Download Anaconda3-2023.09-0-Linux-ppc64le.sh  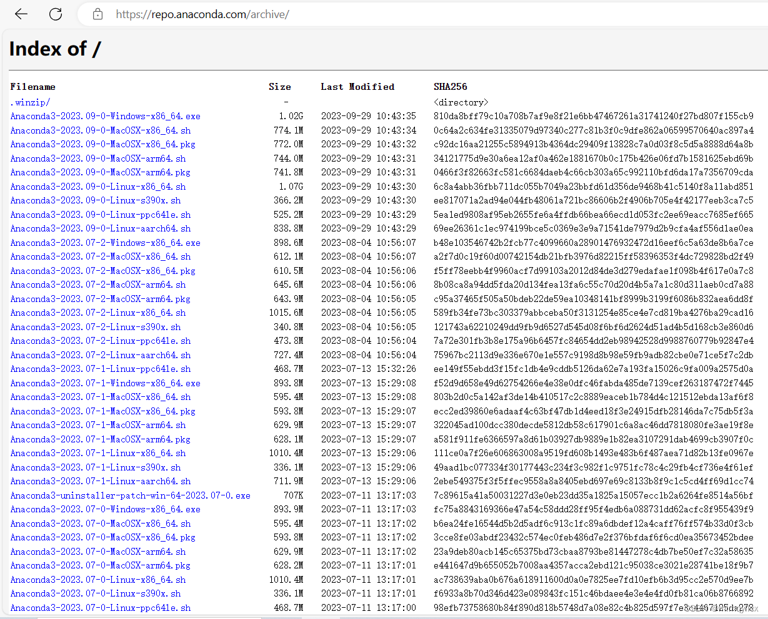coord(101,215)
